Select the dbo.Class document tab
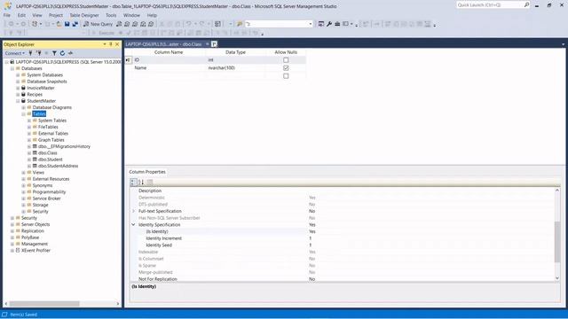This screenshot has width=568, height=319. click(163, 44)
